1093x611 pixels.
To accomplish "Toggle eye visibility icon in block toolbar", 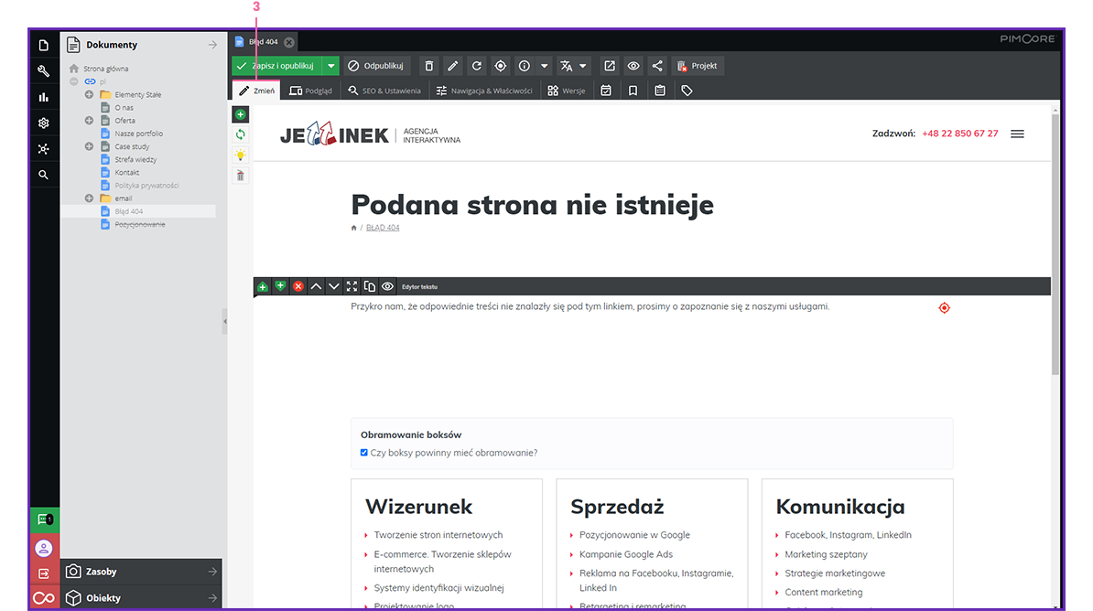I will [387, 286].
